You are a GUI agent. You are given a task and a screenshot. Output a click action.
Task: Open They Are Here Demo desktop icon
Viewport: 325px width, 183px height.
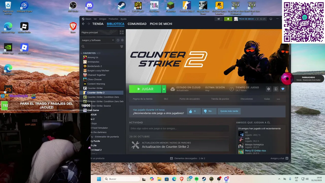point(203,8)
